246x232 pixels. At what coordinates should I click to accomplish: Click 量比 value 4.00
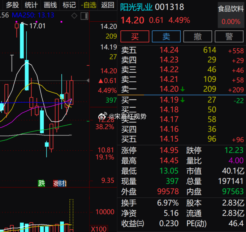[x=236, y=160]
